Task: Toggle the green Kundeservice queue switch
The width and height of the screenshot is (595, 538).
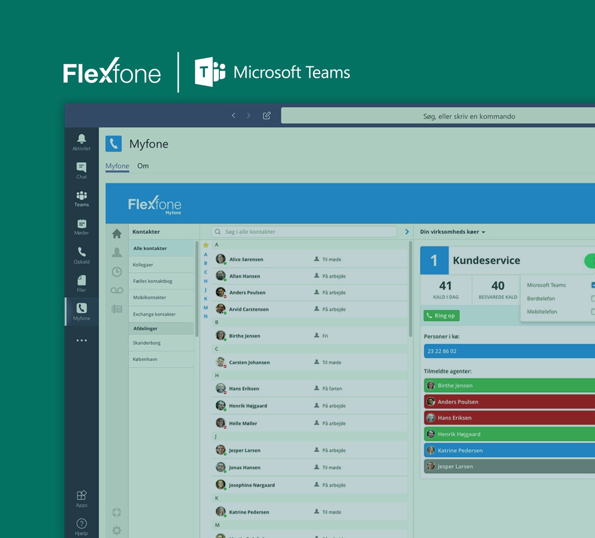Action: point(590,261)
